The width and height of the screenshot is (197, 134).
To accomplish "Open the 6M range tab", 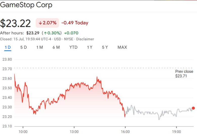I will (x=56, y=47).
